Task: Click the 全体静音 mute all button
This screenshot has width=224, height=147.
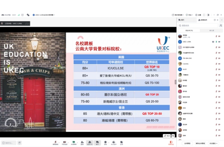Action: click(x=186, y=143)
